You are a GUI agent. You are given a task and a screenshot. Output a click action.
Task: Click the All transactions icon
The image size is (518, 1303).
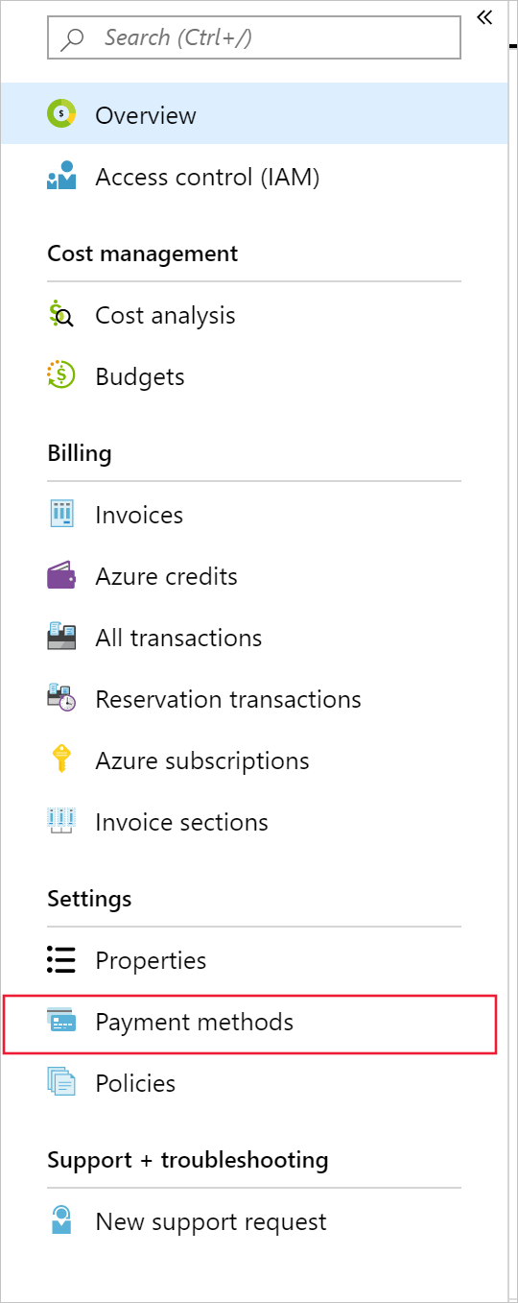click(x=61, y=638)
